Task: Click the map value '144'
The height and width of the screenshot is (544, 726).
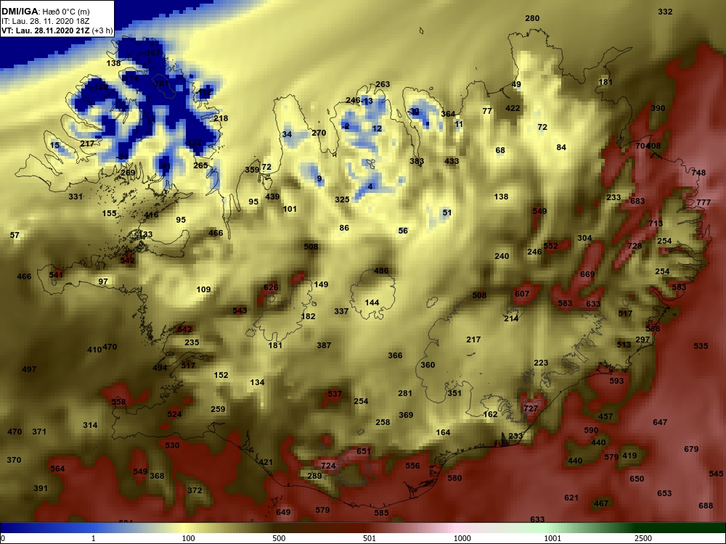Action: (372, 302)
